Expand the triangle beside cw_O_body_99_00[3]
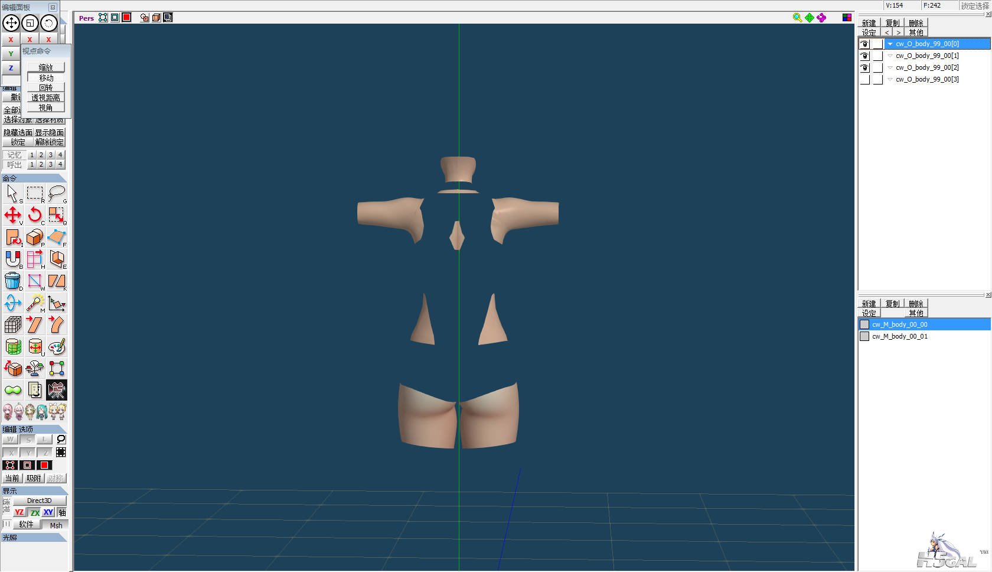 (x=890, y=80)
